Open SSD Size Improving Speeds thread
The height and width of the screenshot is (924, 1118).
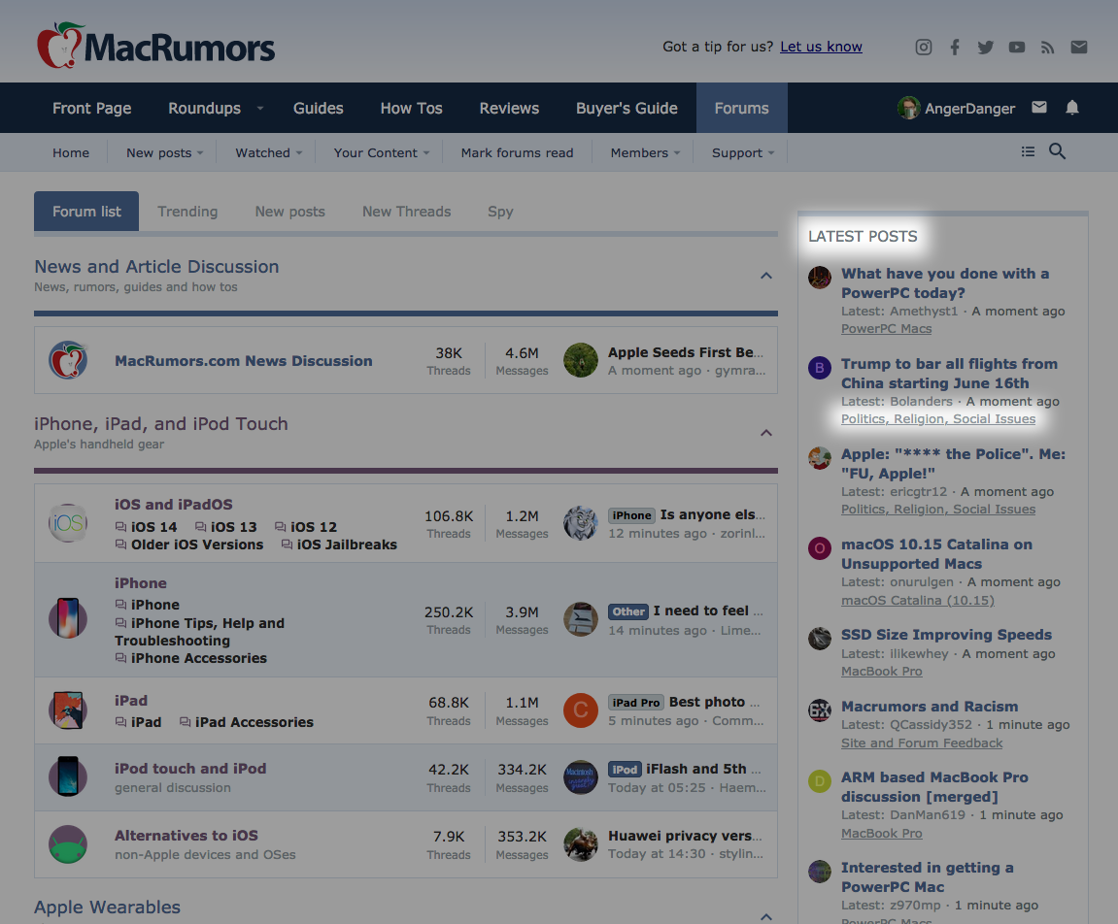(x=946, y=635)
